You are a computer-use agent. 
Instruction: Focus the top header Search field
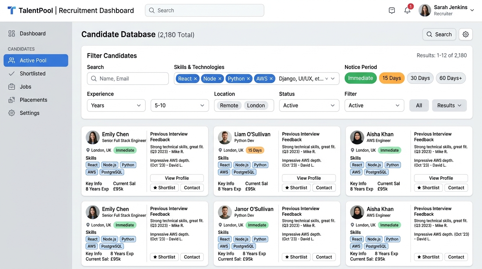click(205, 11)
